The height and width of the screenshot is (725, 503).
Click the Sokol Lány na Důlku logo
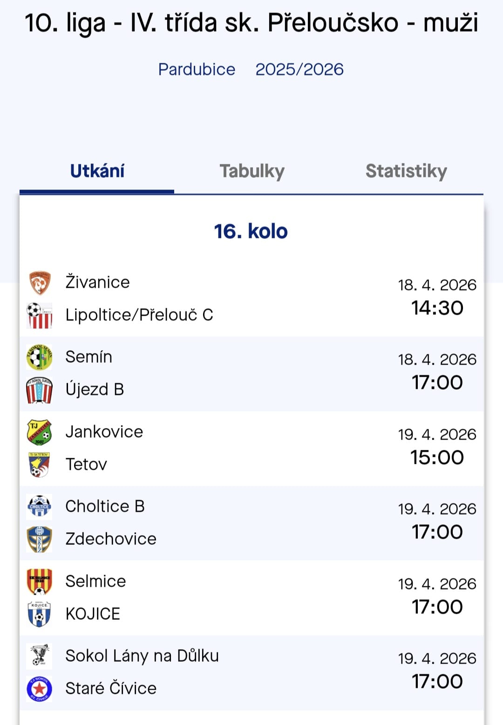40,656
